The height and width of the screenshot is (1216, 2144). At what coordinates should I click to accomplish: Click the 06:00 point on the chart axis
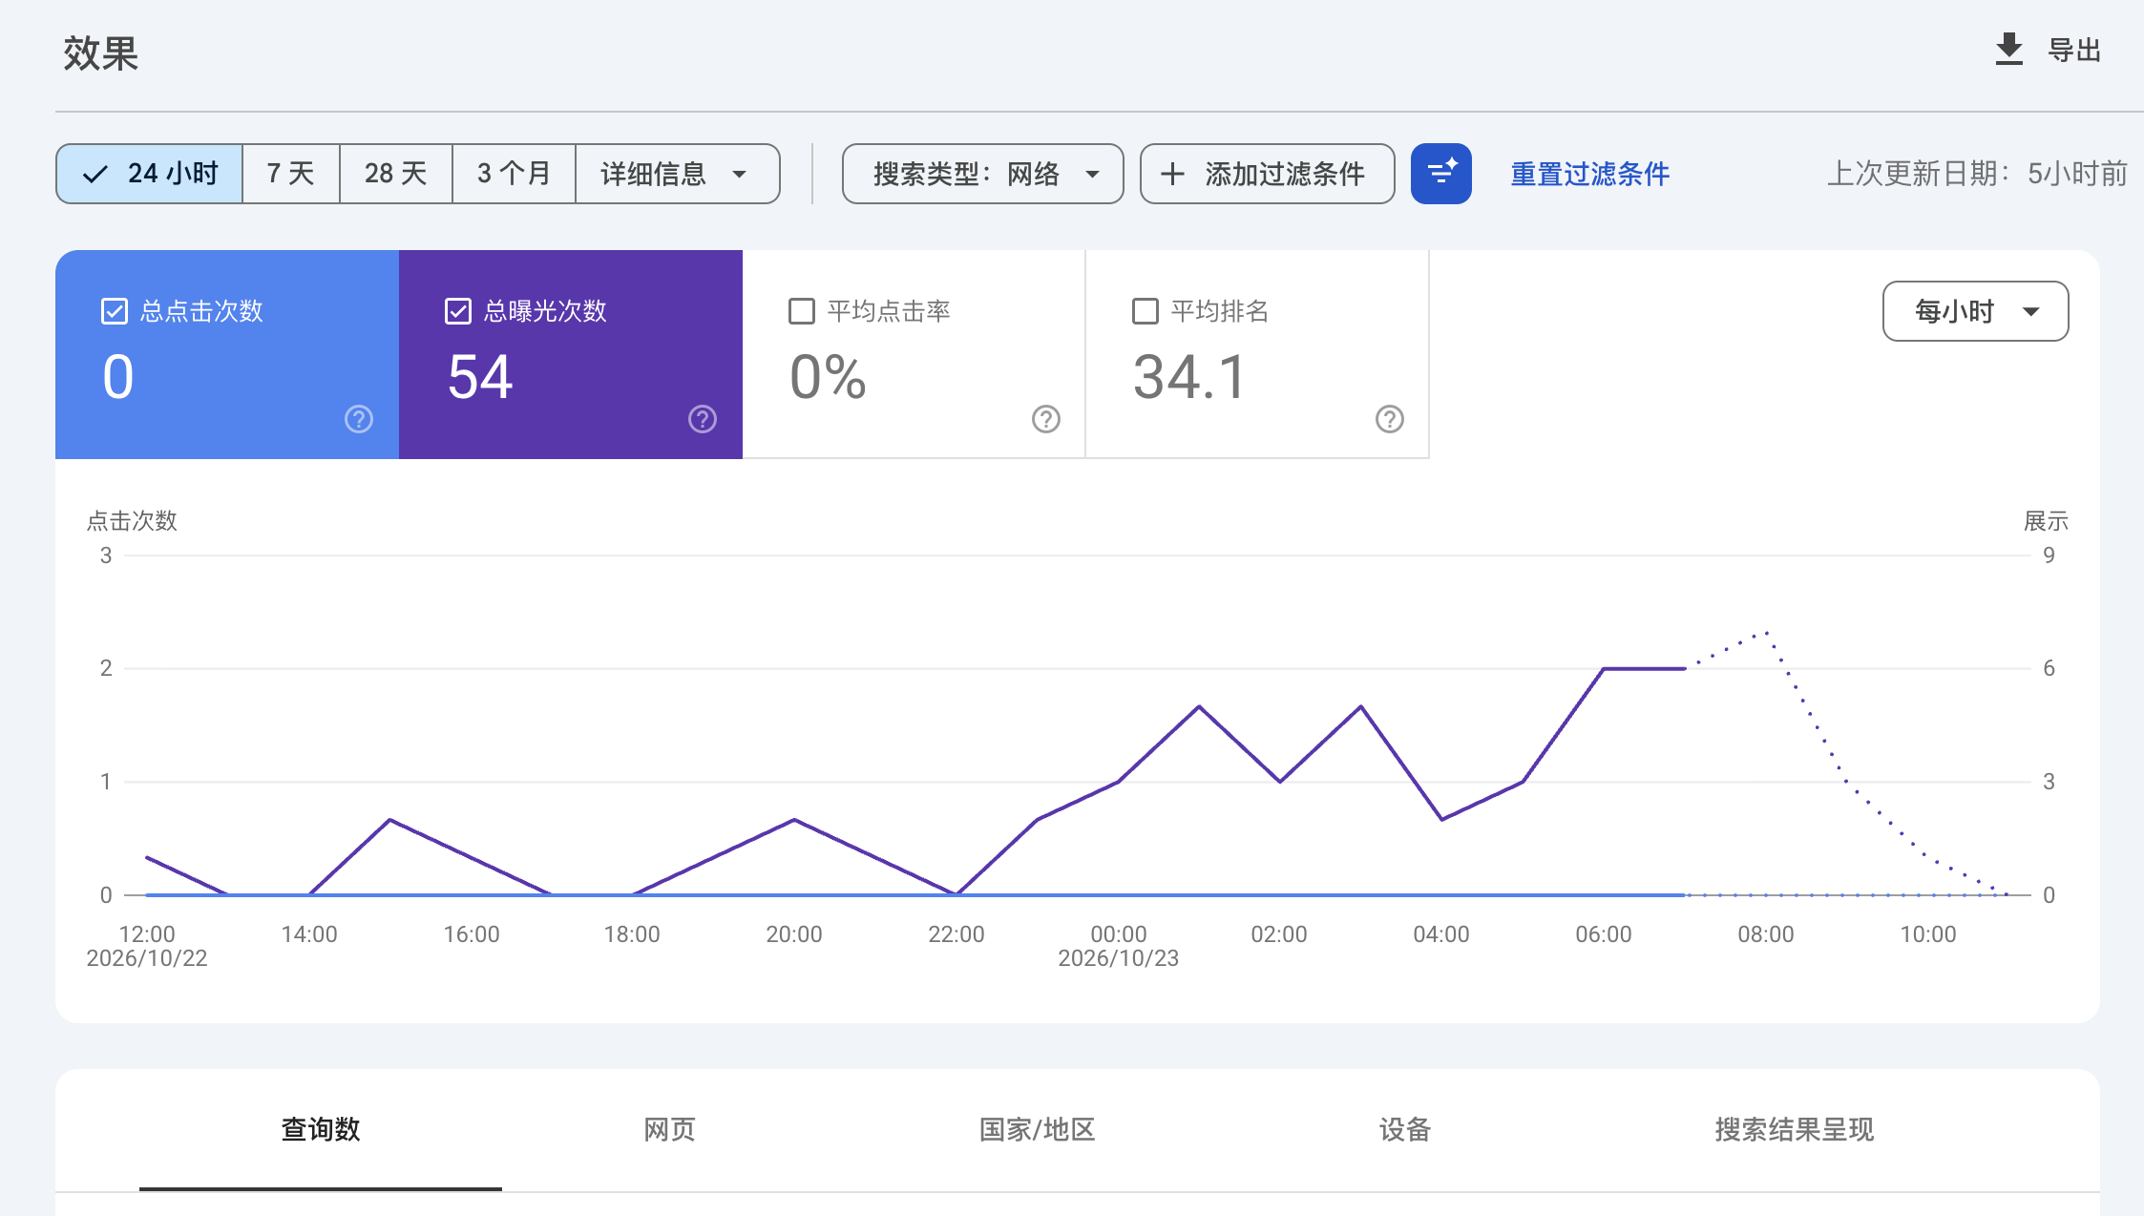point(1604,933)
